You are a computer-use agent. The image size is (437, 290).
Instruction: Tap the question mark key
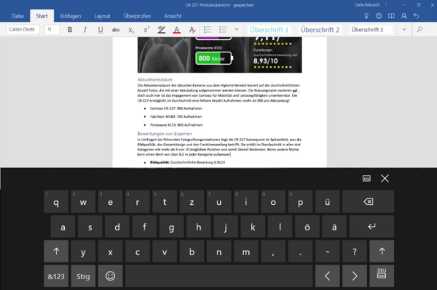coord(355,251)
